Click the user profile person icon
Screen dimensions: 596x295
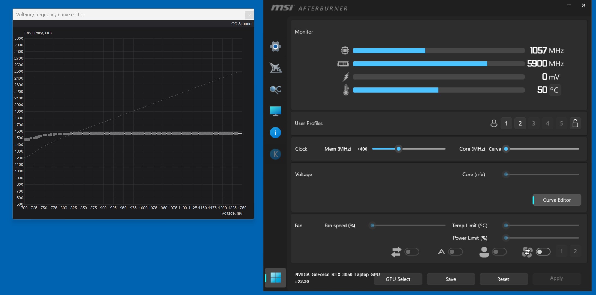pos(494,123)
